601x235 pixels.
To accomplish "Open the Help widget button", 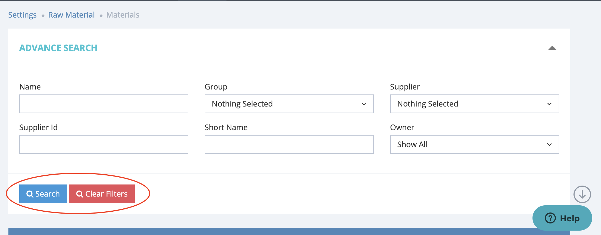I will click(x=562, y=218).
